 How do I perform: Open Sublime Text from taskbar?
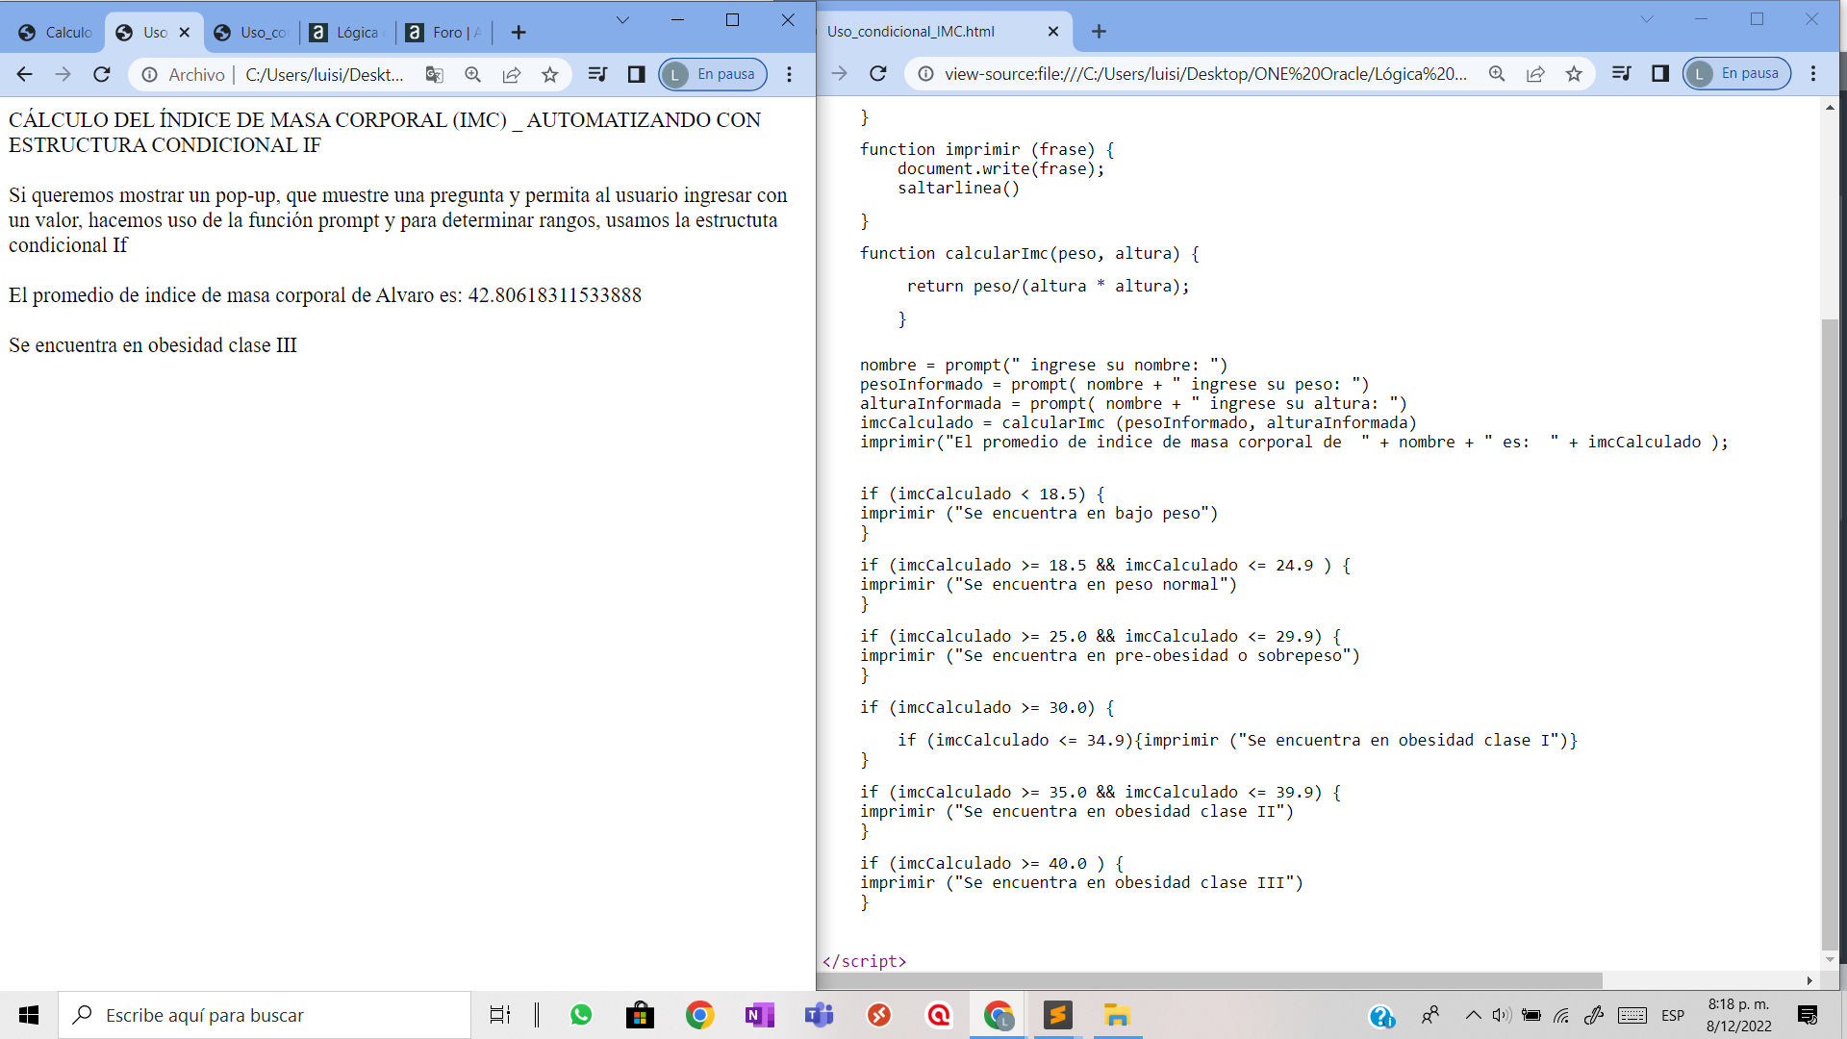pos(1058,1015)
